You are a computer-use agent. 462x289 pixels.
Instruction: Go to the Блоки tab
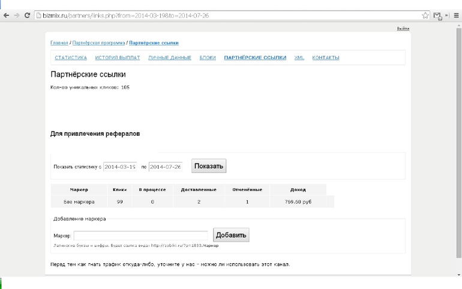click(208, 58)
